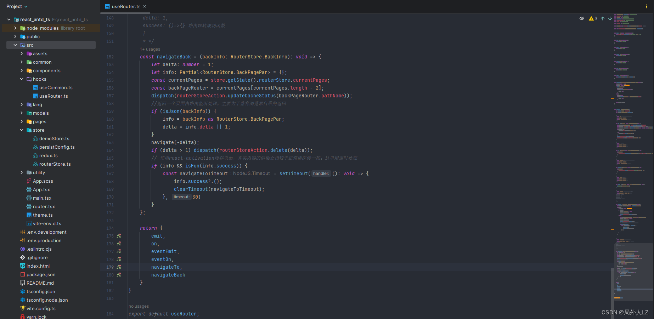This screenshot has height=319, width=654.
Task: Click gutter usage icon on line 179
Action: coord(119,267)
